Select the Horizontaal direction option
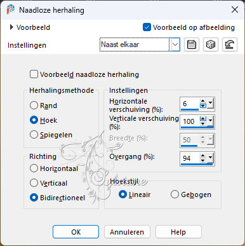This screenshot has height=246, width=245. (34, 168)
